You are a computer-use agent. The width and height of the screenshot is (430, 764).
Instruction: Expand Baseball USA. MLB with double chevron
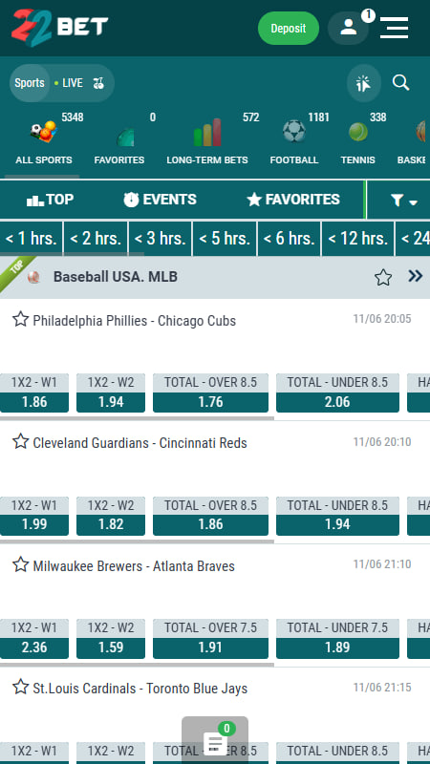tap(416, 276)
